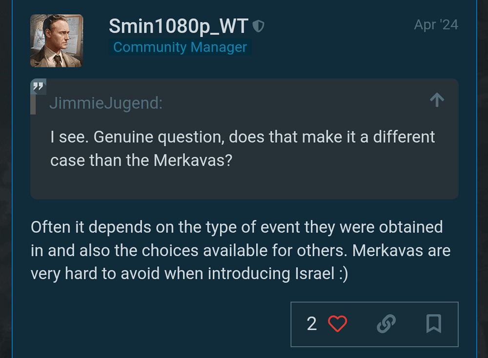Click the ':)' smiley ending the reply
Viewport: 488px width, 358px height.
tap(343, 273)
